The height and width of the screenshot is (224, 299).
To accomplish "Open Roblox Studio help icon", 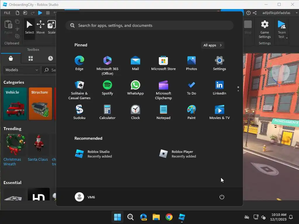I will [x=248, y=13].
